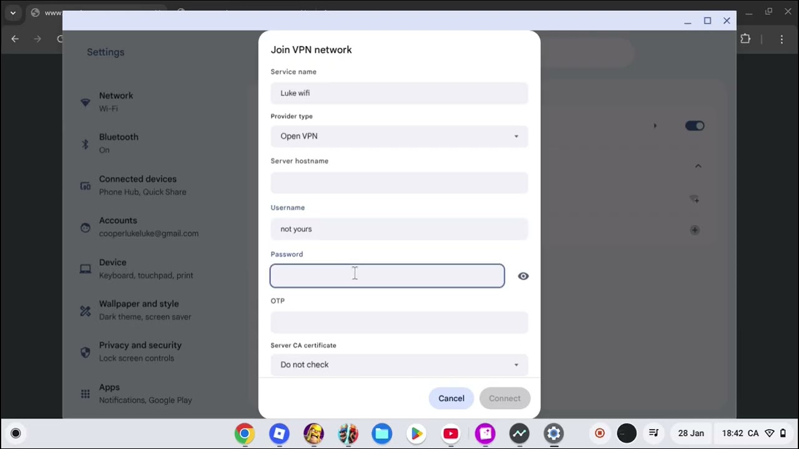Click the Privacy and security shield icon
799x449 pixels.
point(86,352)
